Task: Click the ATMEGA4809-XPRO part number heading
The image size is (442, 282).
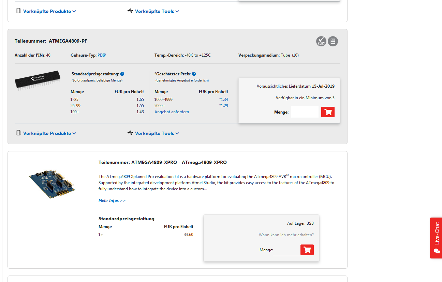Action: [x=163, y=162]
